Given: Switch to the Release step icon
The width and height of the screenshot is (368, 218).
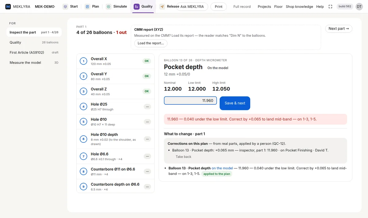Looking at the screenshot, I should pyautogui.click(x=162, y=6).
